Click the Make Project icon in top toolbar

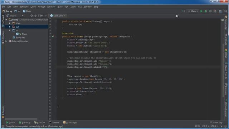(x=184, y=11)
